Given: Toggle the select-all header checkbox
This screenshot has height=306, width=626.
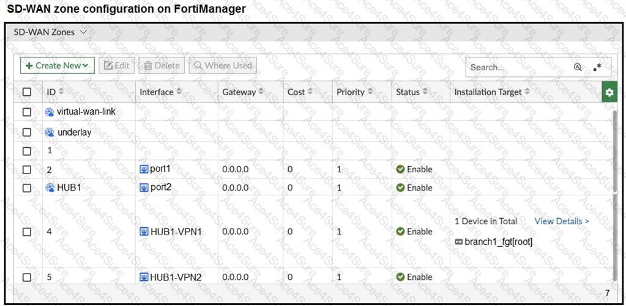Looking at the screenshot, I should tap(27, 92).
